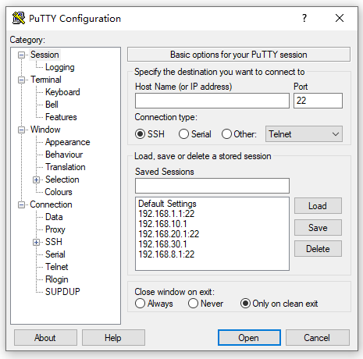The image size is (363, 359).
Task: Open the Selection settings category
Action: (62, 179)
